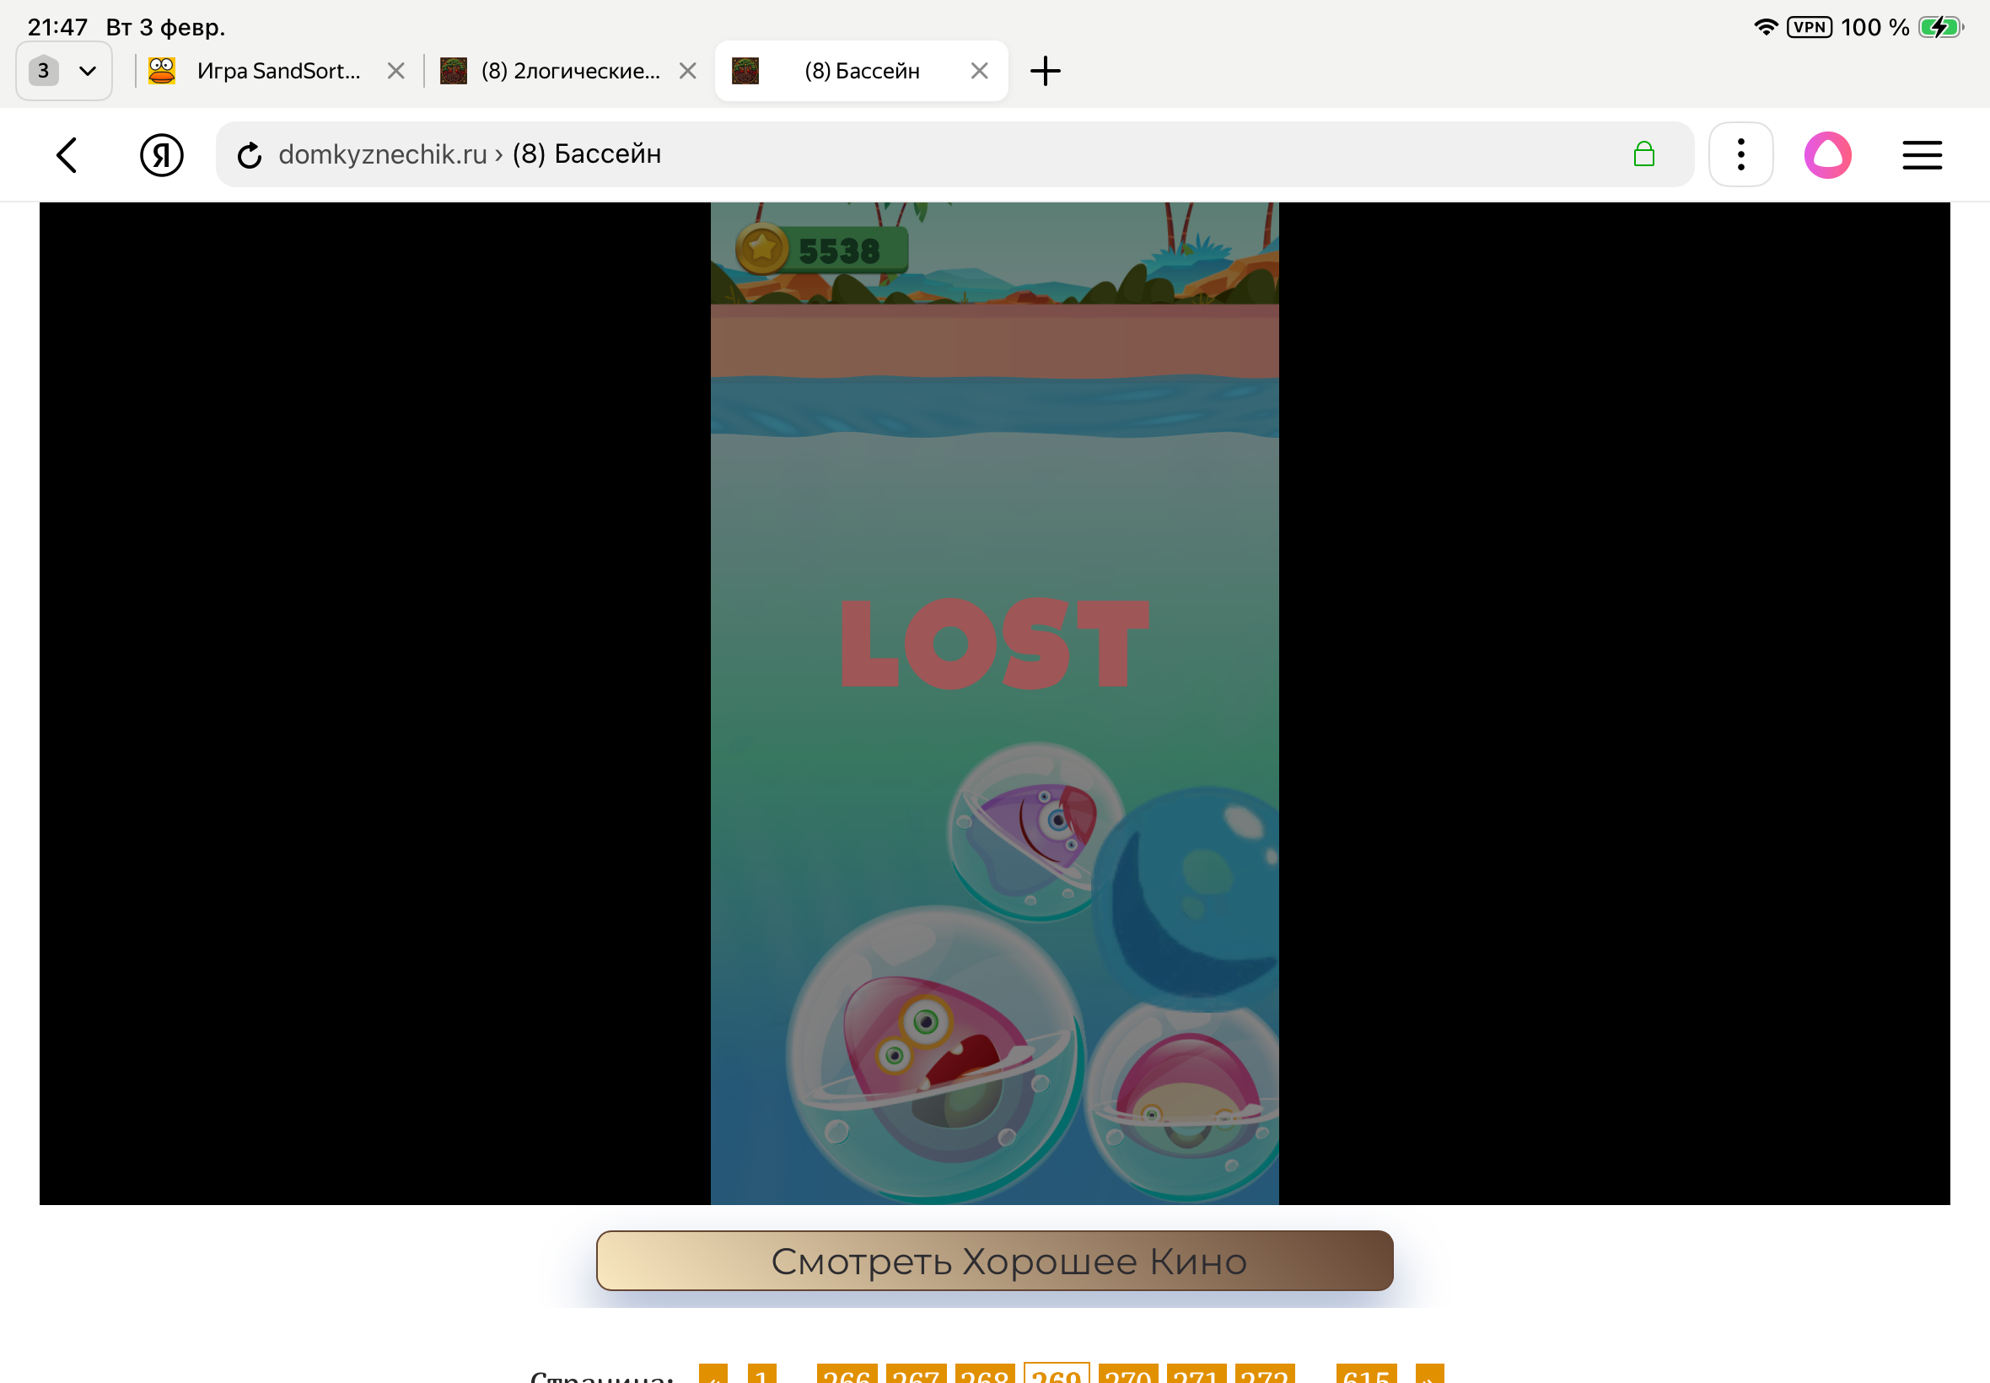The width and height of the screenshot is (1990, 1383).
Task: Go back with the browser back arrow
Action: click(67, 155)
